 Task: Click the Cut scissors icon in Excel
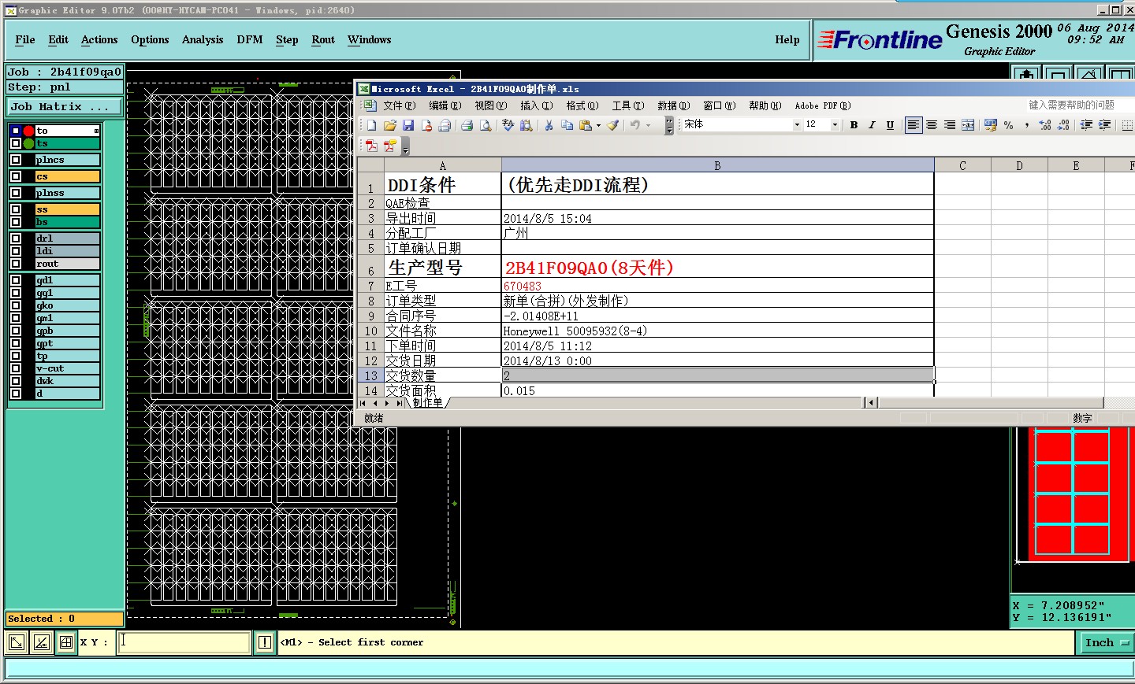tap(549, 125)
